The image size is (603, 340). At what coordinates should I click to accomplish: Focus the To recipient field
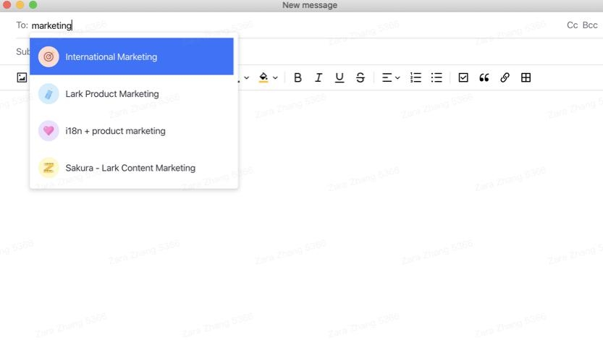click(x=292, y=25)
